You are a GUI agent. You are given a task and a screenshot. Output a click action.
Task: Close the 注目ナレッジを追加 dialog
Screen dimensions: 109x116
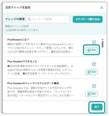[102, 8]
